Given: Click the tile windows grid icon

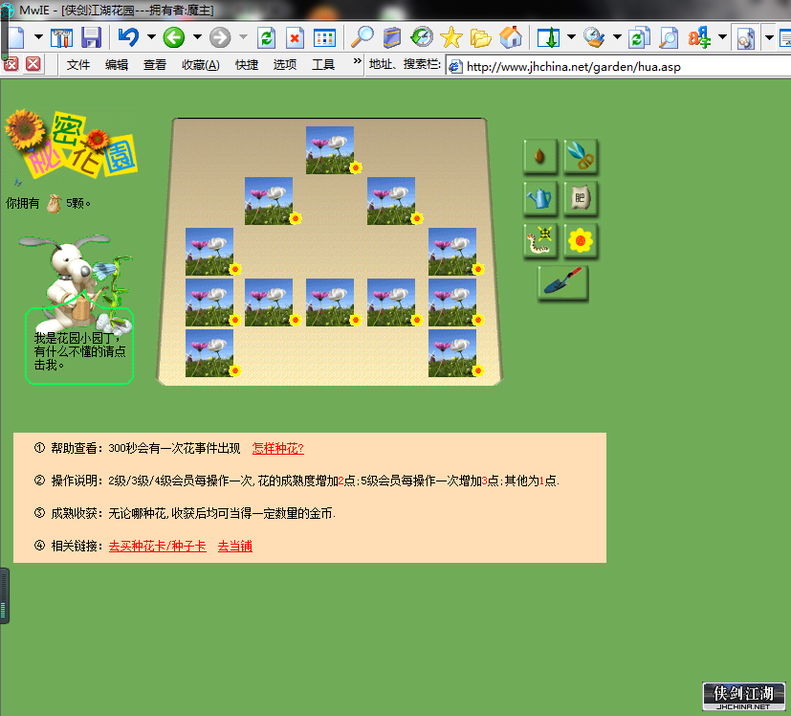Looking at the screenshot, I should coord(324,37).
